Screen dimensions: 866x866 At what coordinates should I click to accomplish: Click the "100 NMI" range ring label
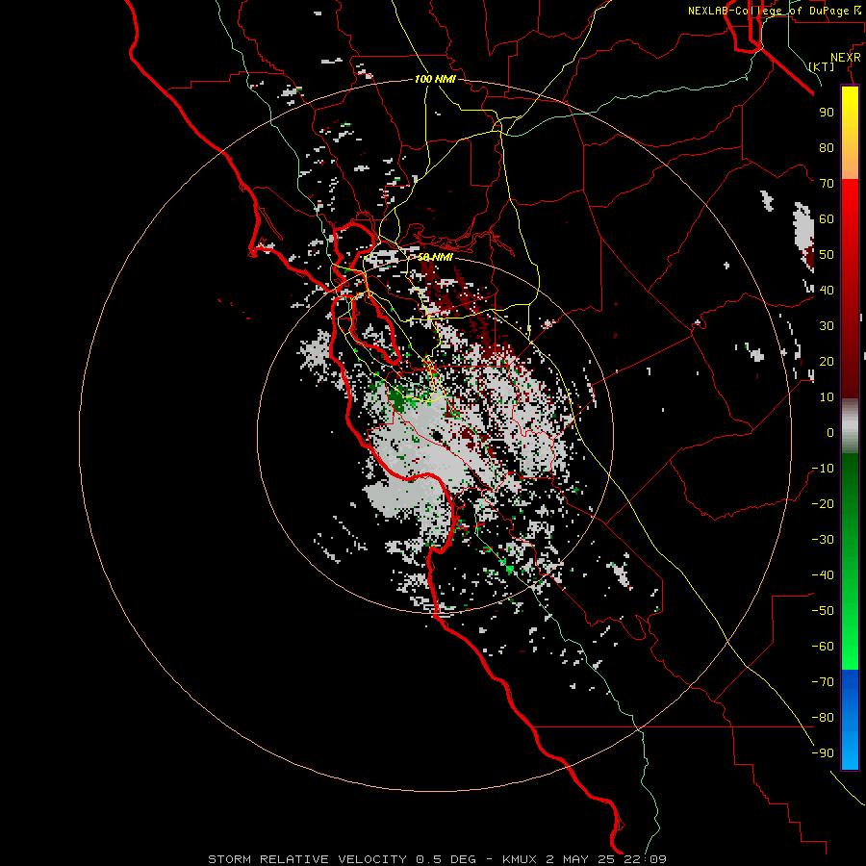click(435, 79)
